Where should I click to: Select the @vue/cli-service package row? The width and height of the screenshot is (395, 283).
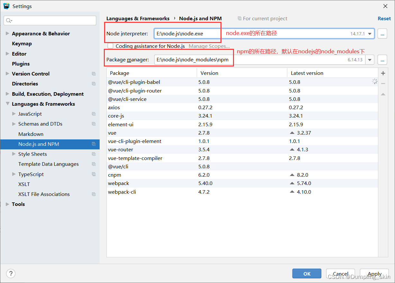243,99
